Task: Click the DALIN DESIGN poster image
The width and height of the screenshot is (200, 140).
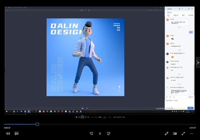Action: 86,57
